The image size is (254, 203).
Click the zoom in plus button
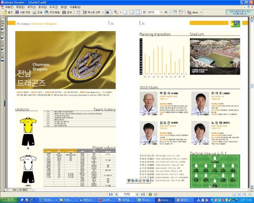point(166,12)
